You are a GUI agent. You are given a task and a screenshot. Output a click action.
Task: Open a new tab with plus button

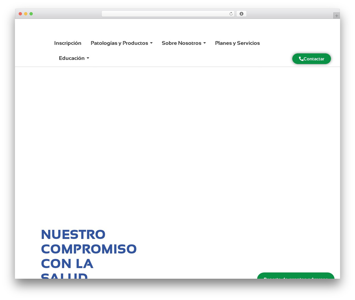pos(336,16)
